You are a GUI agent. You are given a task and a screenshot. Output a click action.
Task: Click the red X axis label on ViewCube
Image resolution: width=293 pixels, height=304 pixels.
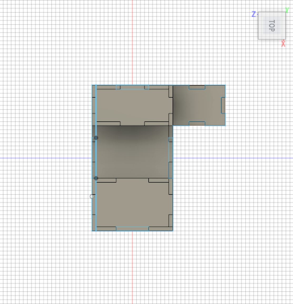pos(283,44)
